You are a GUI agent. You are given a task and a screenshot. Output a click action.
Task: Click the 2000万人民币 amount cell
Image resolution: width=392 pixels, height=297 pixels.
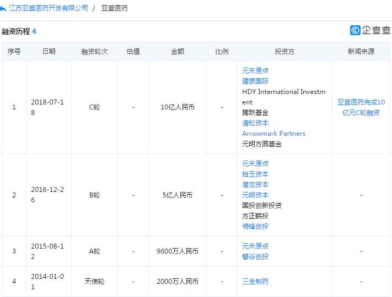pos(178,282)
